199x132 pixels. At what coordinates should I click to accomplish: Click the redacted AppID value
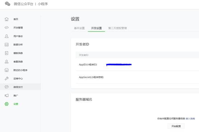[x=119, y=65]
